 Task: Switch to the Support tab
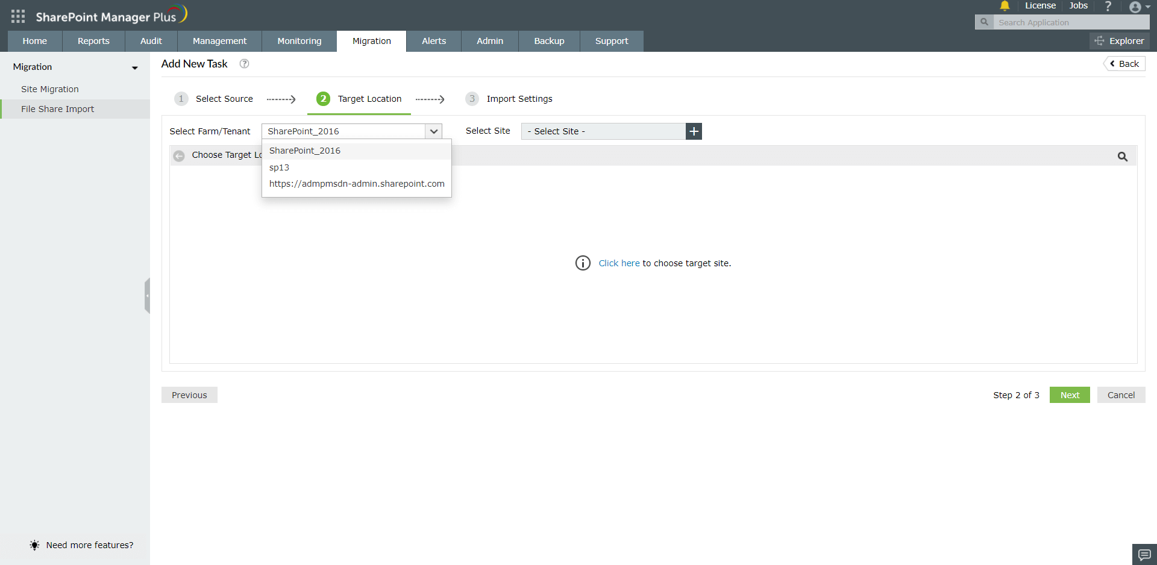612,41
